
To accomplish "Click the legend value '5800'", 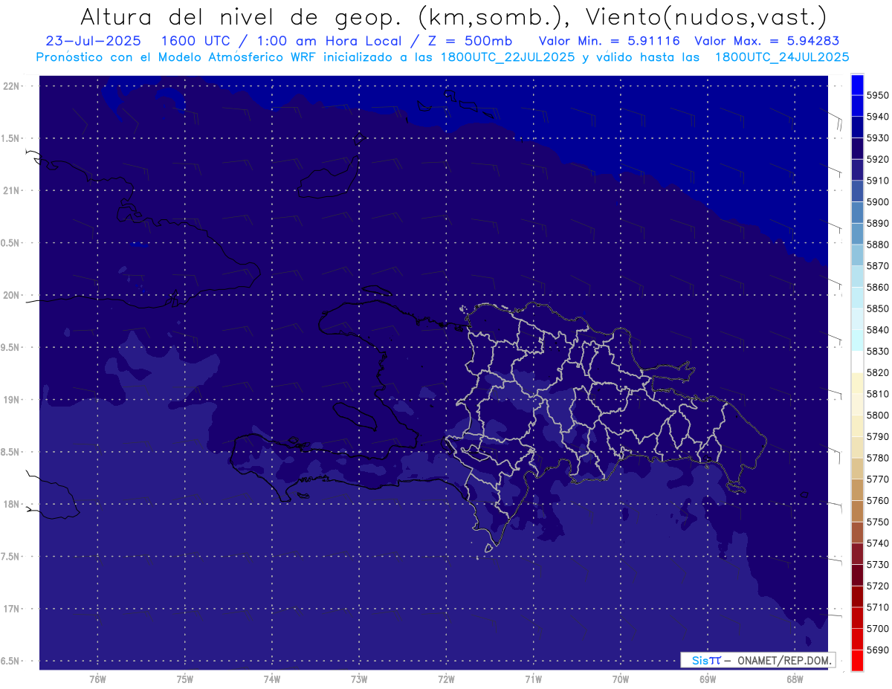I will pyautogui.click(x=878, y=415).
